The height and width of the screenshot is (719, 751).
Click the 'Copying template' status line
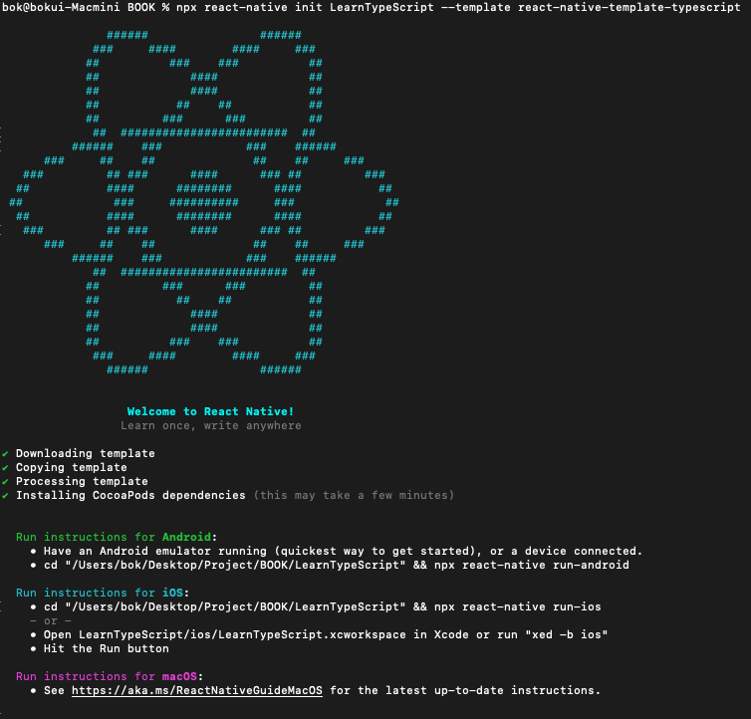[72, 467]
